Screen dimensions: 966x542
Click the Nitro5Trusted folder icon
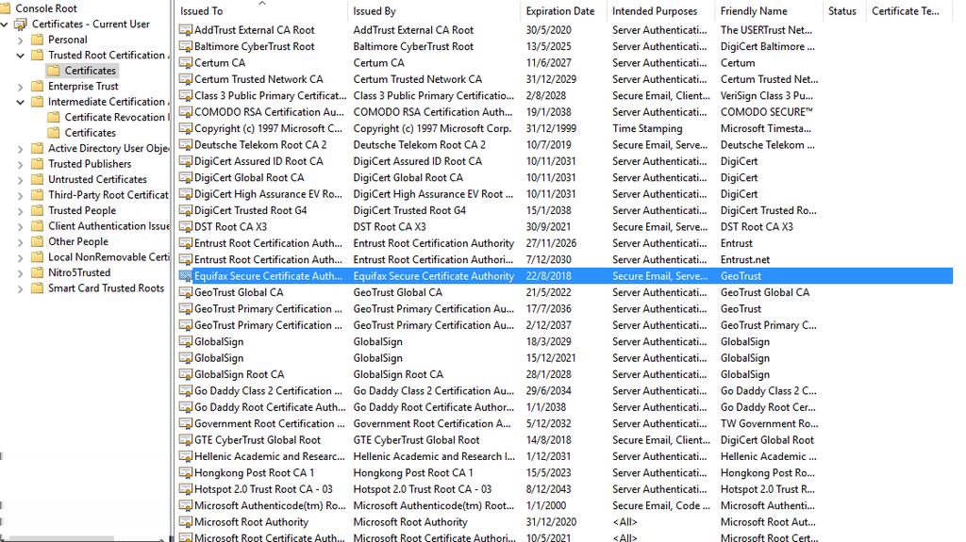(x=38, y=272)
